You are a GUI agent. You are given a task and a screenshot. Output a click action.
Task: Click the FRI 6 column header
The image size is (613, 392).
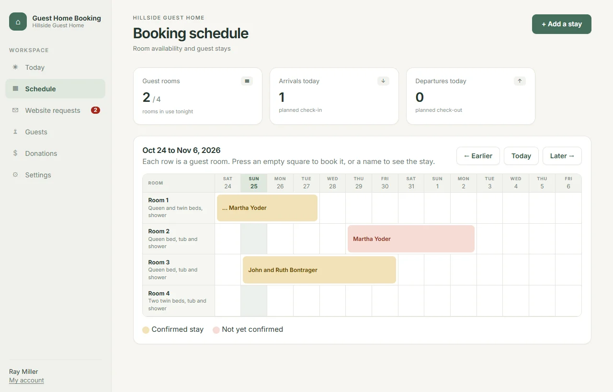[568, 183]
